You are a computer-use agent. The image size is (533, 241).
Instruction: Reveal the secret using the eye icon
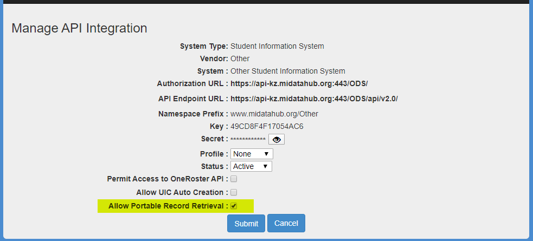click(x=277, y=140)
